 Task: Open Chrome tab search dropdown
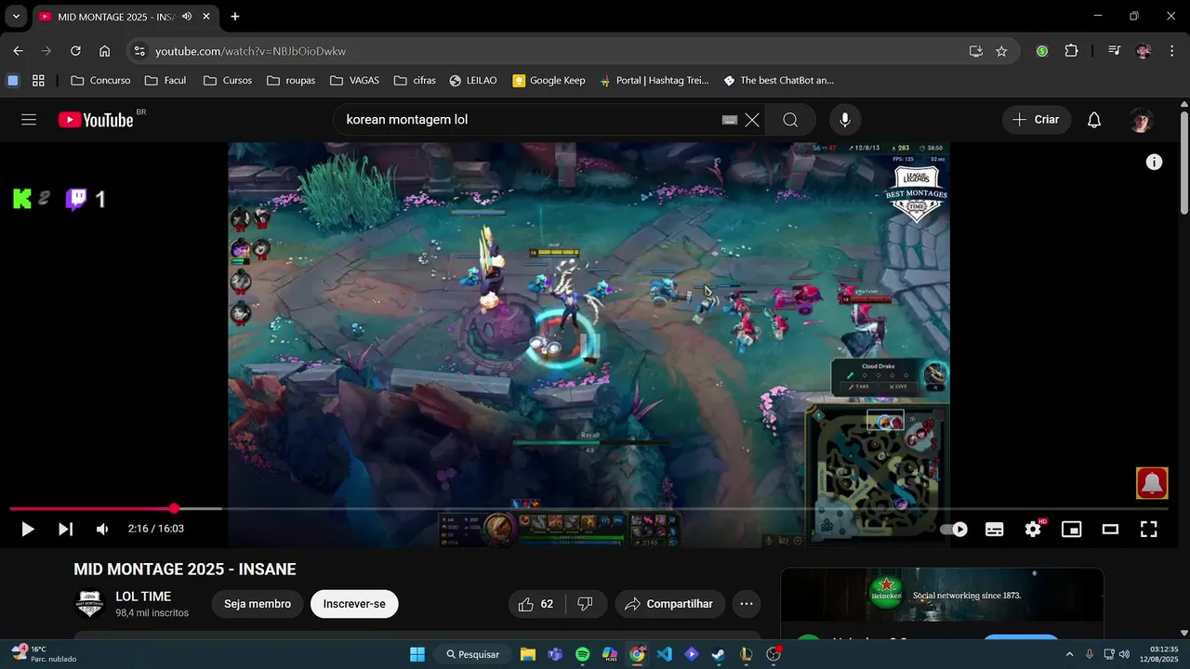[x=16, y=16]
